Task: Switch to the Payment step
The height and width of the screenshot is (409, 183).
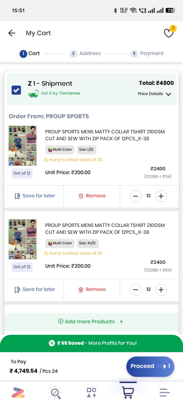Action: [x=147, y=53]
